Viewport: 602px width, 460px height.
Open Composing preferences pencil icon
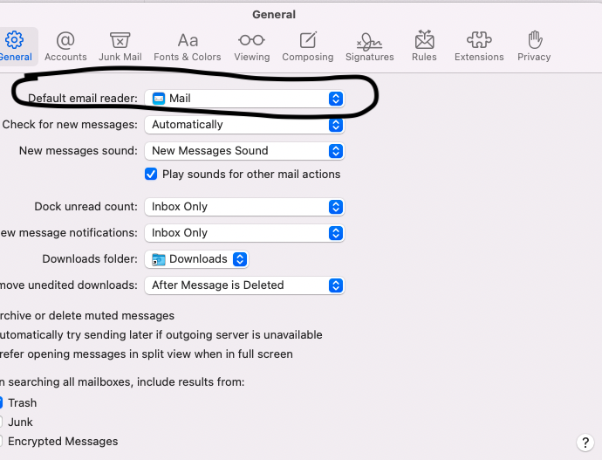(308, 40)
